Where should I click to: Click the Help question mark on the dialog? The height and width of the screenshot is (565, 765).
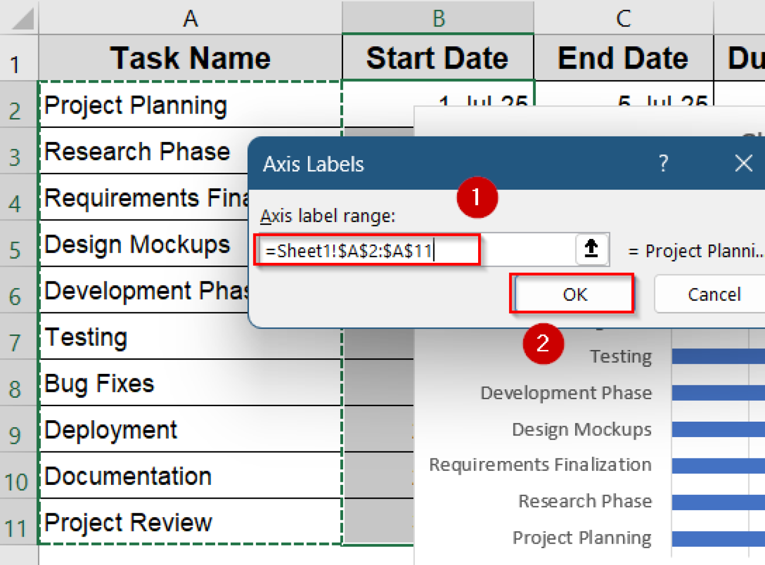click(x=663, y=163)
